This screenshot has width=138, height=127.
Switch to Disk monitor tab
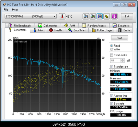point(48,26)
